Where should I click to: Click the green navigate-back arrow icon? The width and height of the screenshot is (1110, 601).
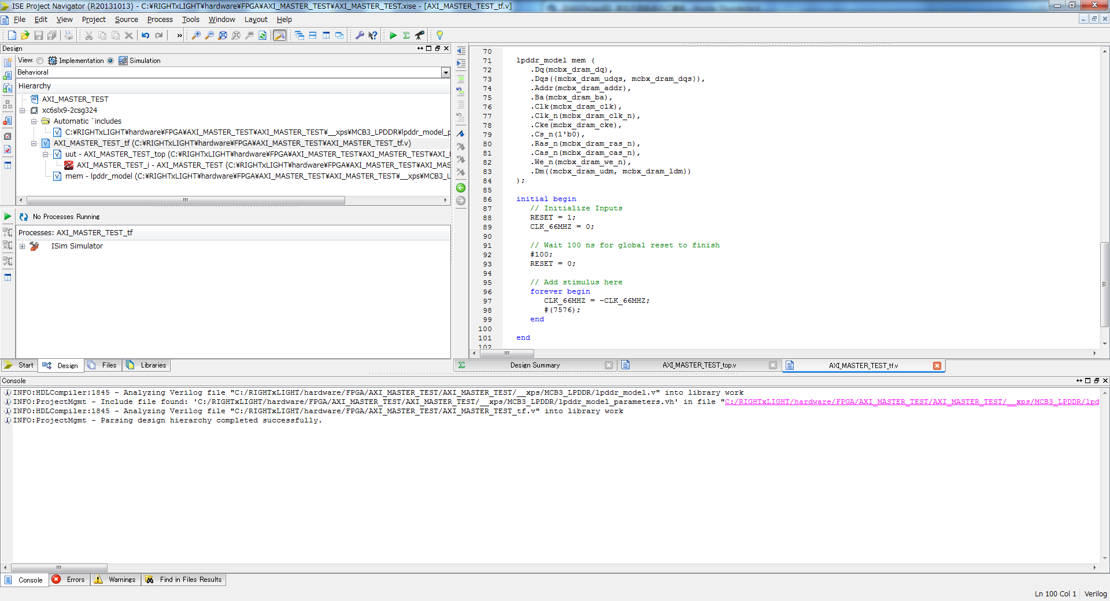(x=461, y=188)
